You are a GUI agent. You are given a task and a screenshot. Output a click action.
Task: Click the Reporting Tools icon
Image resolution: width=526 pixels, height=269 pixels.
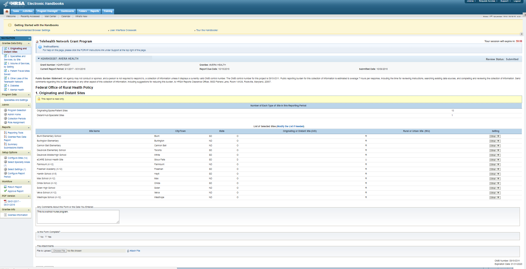(x=5, y=133)
